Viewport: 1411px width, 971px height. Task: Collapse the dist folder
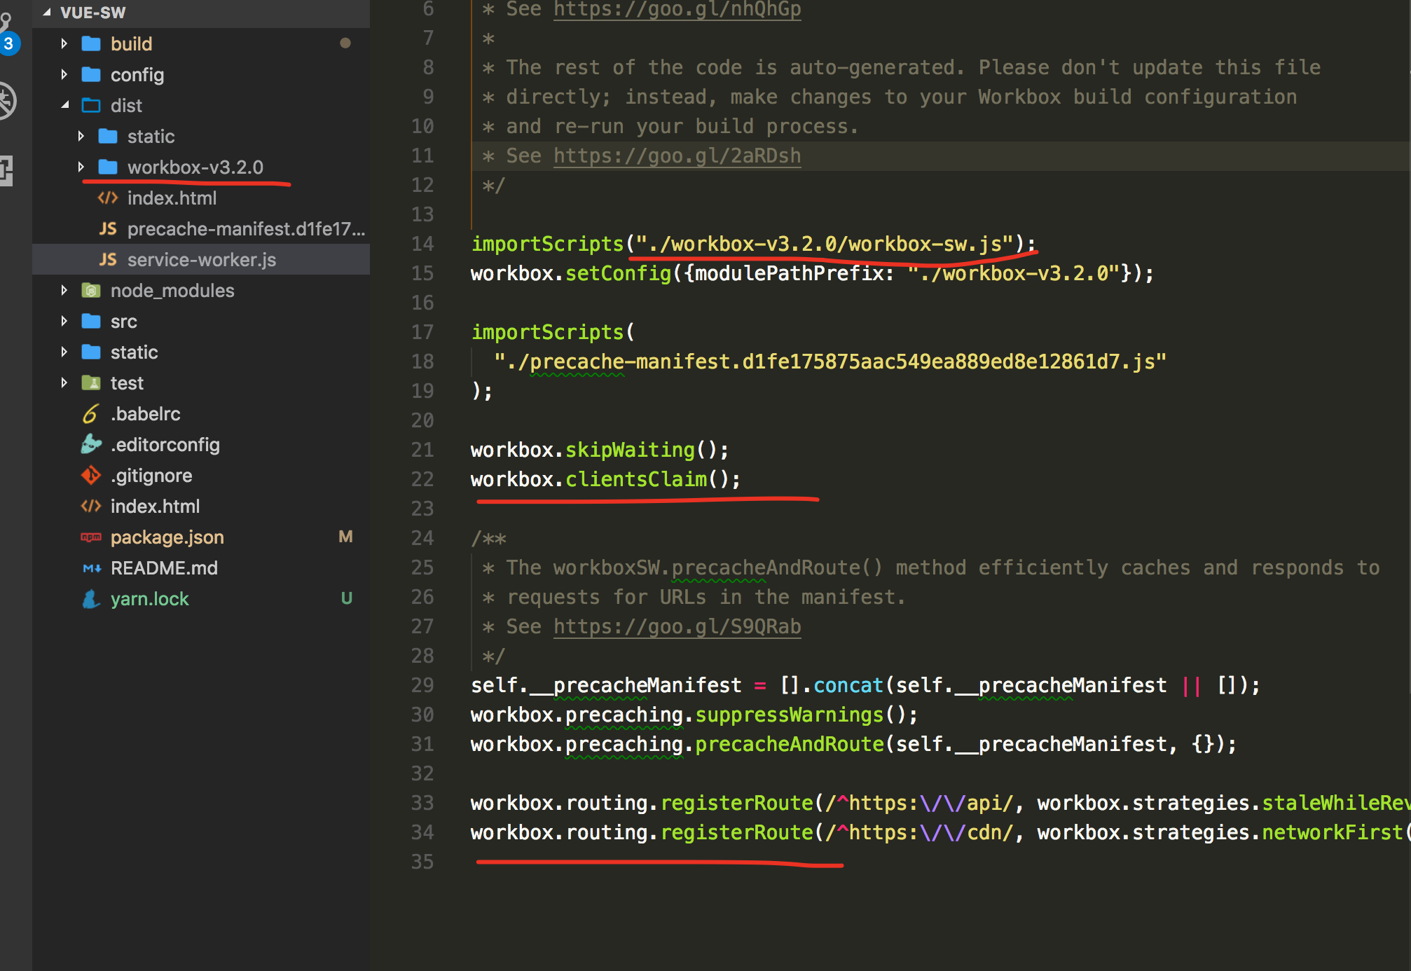tap(64, 105)
